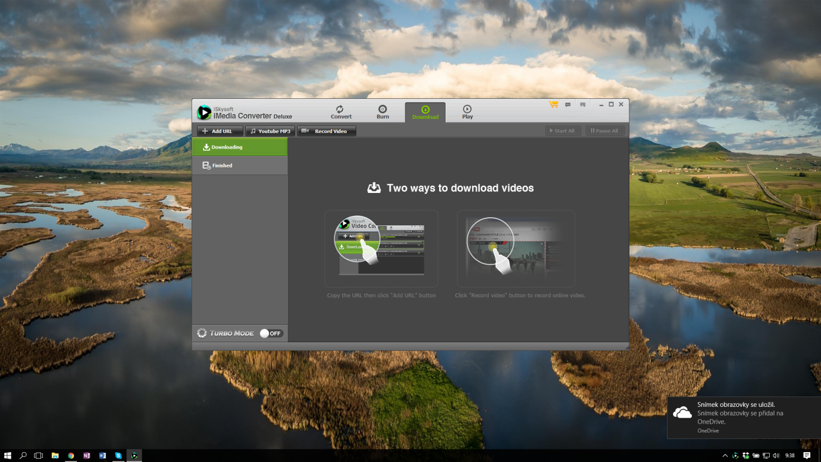Open the feedback speech bubble icon

[568, 104]
